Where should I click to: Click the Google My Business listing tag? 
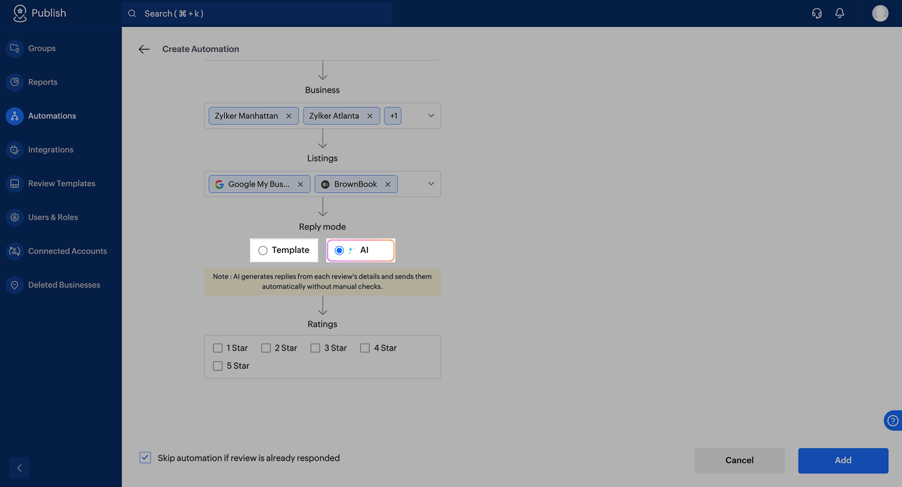pyautogui.click(x=259, y=184)
